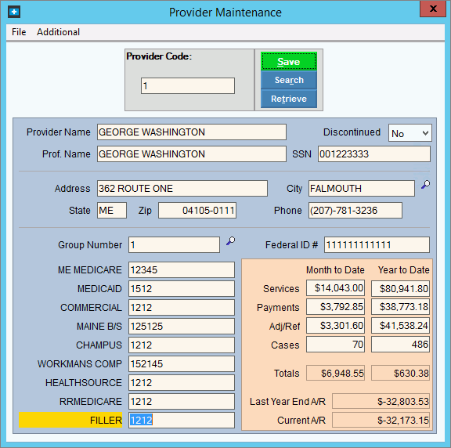Click the Address field with 362 ROUTE ONE
Image resolution: width=451 pixels, height=448 pixels.
point(182,189)
